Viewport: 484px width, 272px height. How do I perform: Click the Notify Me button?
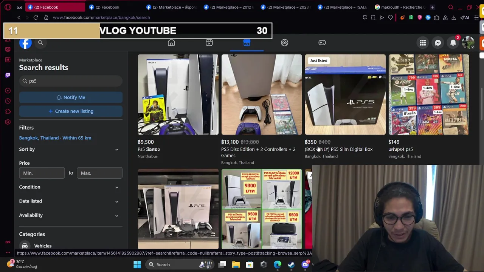click(71, 97)
